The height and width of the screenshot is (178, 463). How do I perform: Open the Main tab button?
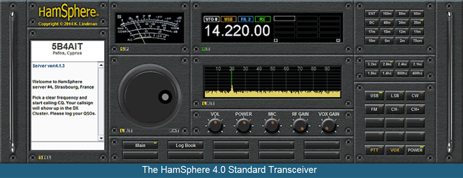[140, 145]
